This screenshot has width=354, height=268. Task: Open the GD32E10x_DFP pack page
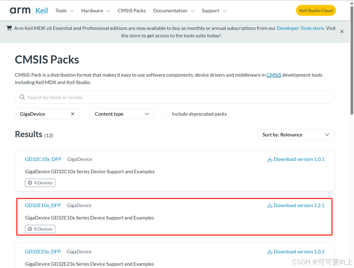click(x=43, y=205)
